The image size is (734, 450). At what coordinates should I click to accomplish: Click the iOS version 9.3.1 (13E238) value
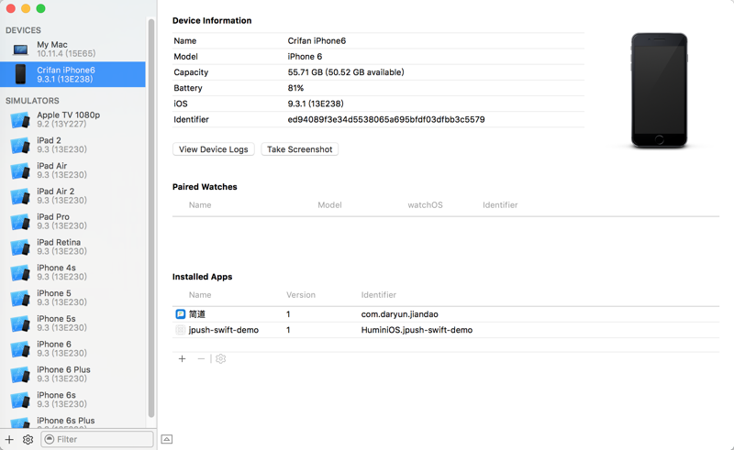coord(316,104)
